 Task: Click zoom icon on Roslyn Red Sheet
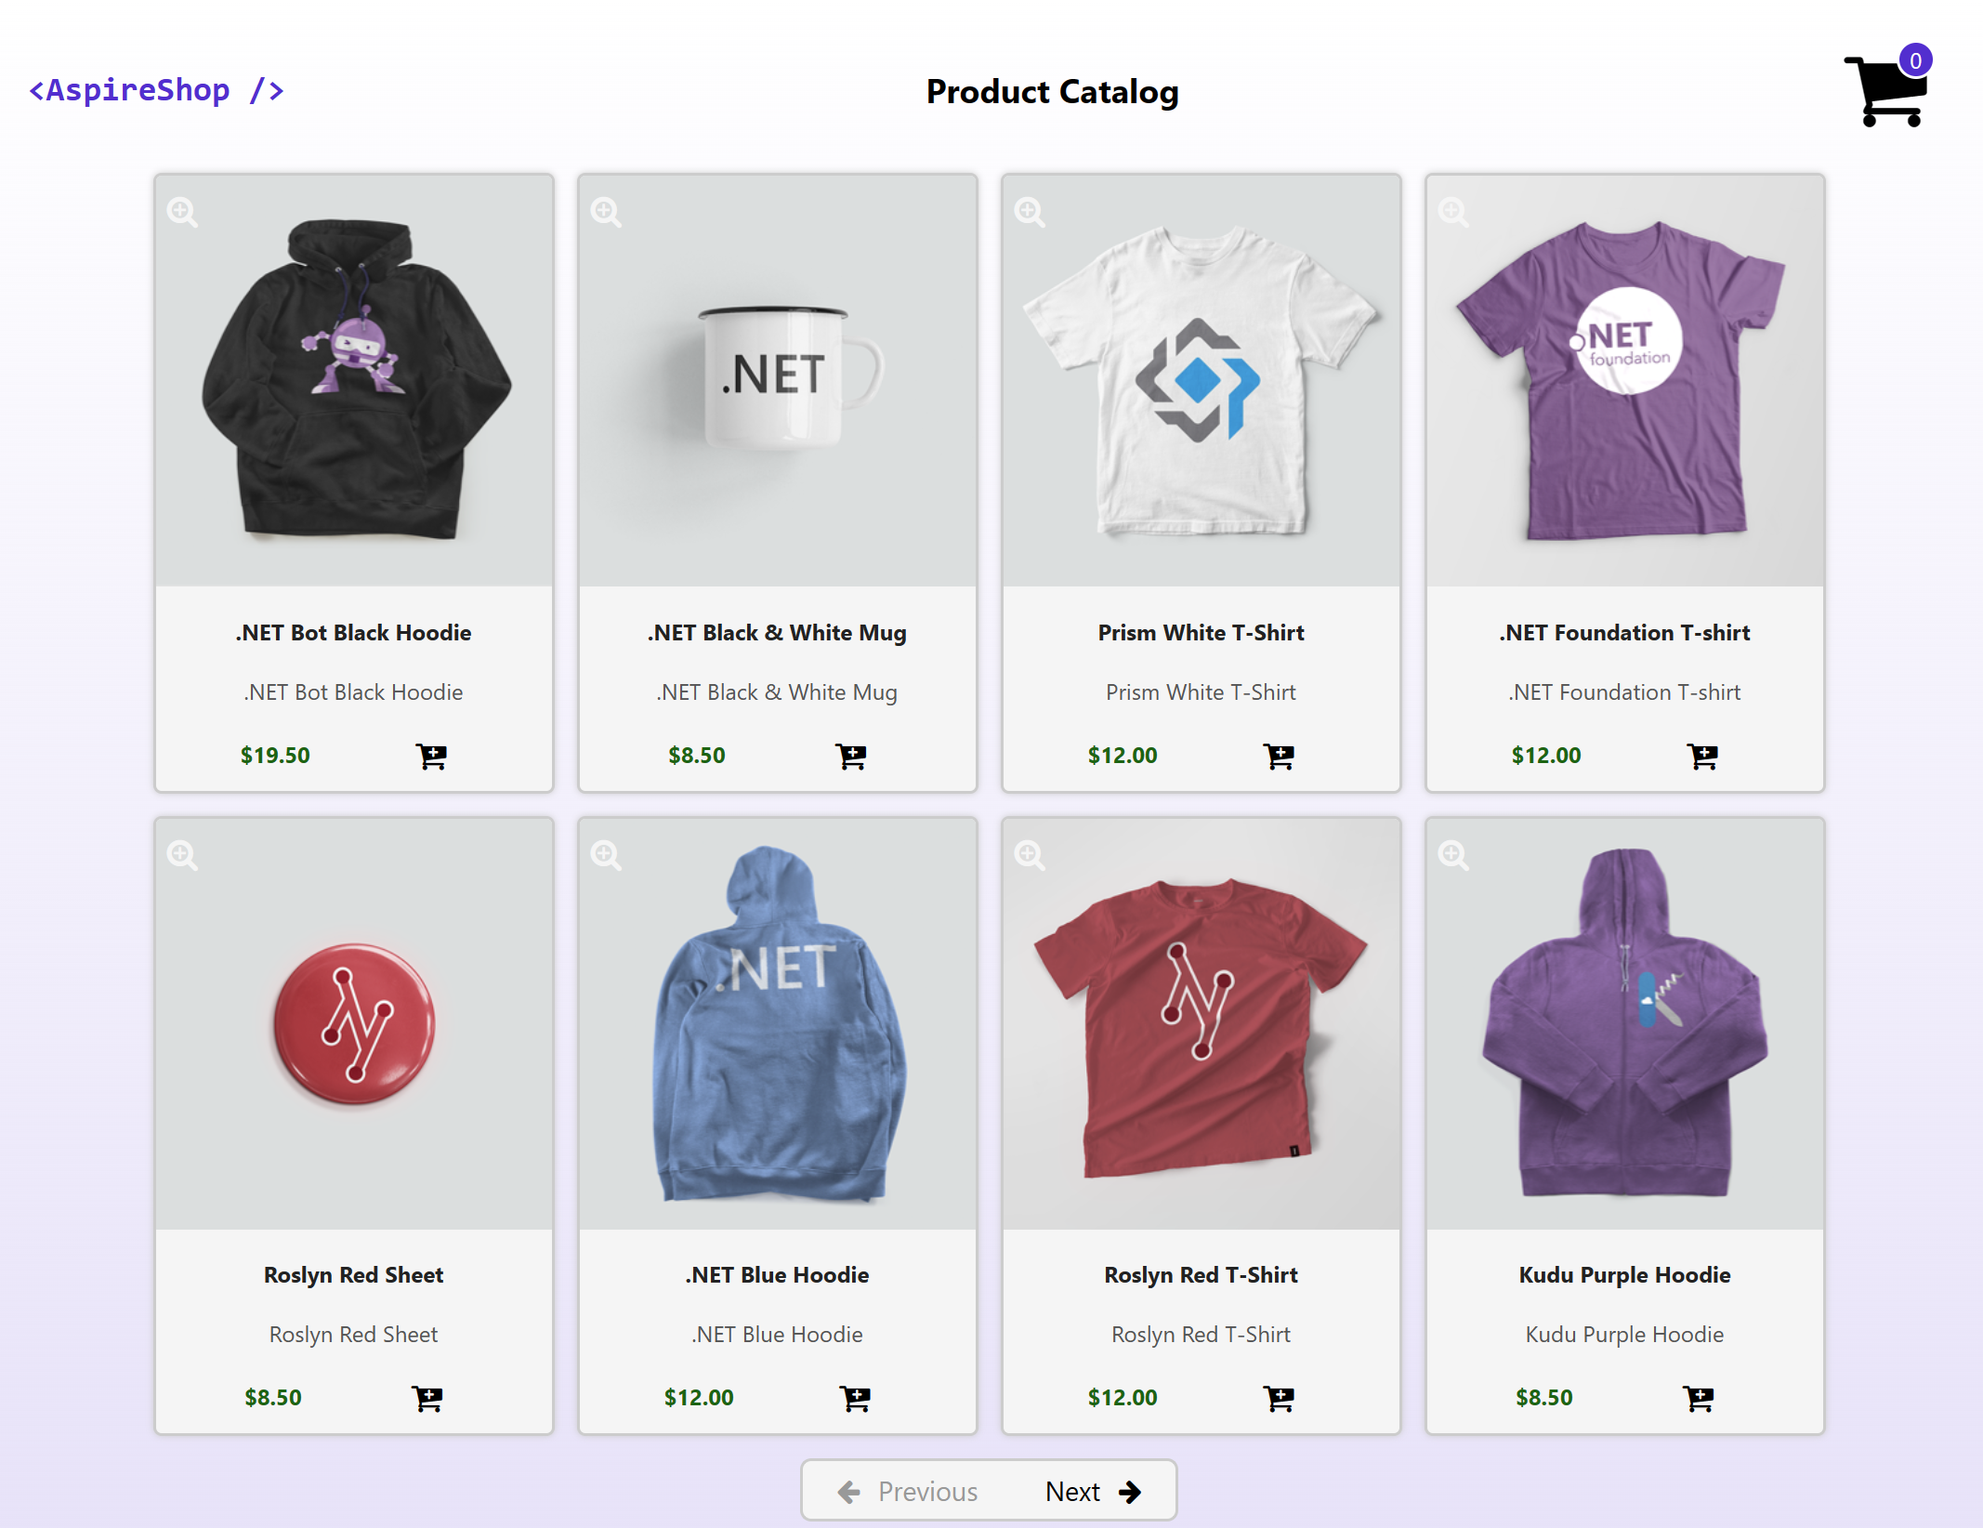[183, 852]
